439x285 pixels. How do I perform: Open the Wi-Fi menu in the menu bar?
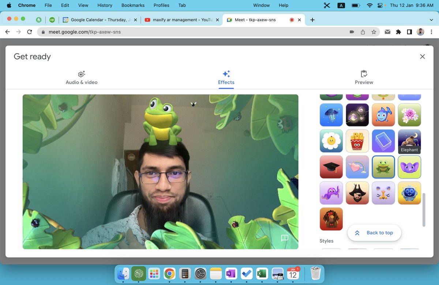point(370,5)
